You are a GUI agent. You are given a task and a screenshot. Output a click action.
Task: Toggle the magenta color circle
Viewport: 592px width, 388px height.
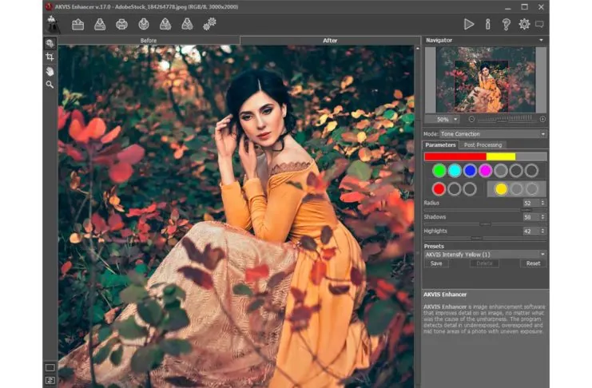(x=485, y=170)
